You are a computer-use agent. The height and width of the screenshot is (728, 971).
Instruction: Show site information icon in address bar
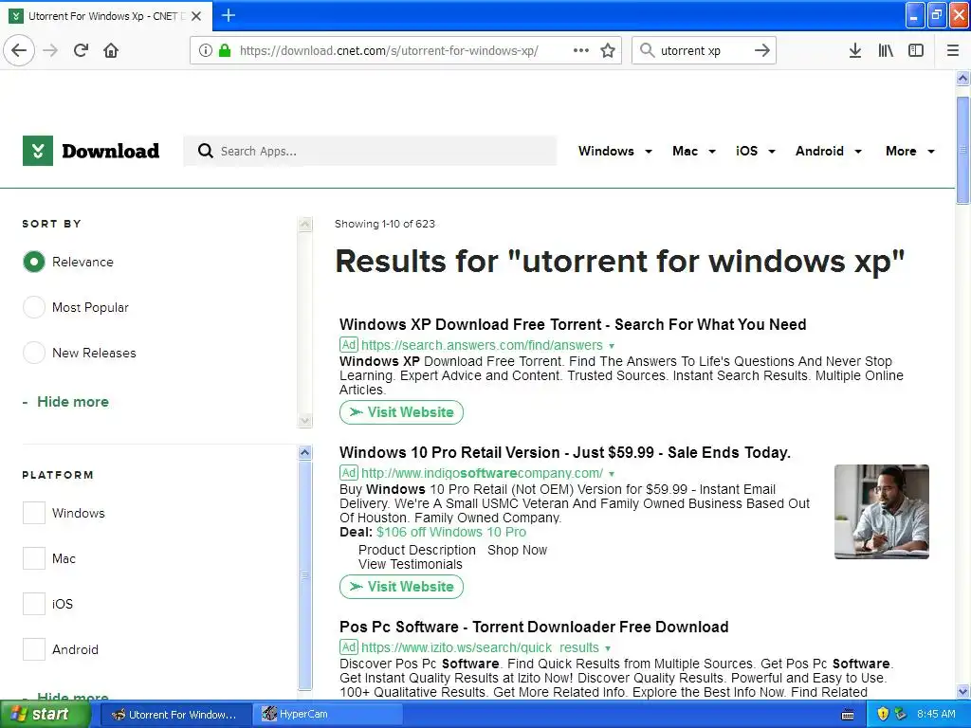tap(206, 50)
